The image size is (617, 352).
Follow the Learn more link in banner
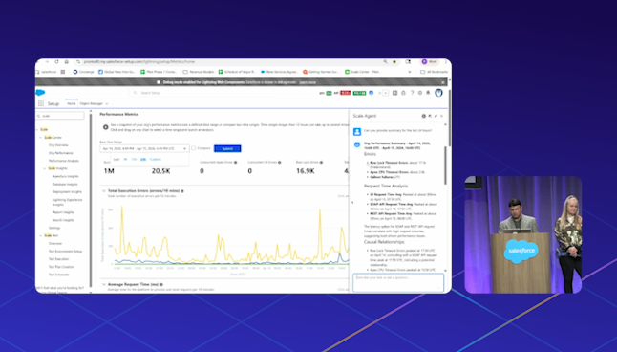point(308,82)
